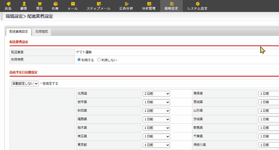Click the 北海道 prefecture label

coord(82,93)
